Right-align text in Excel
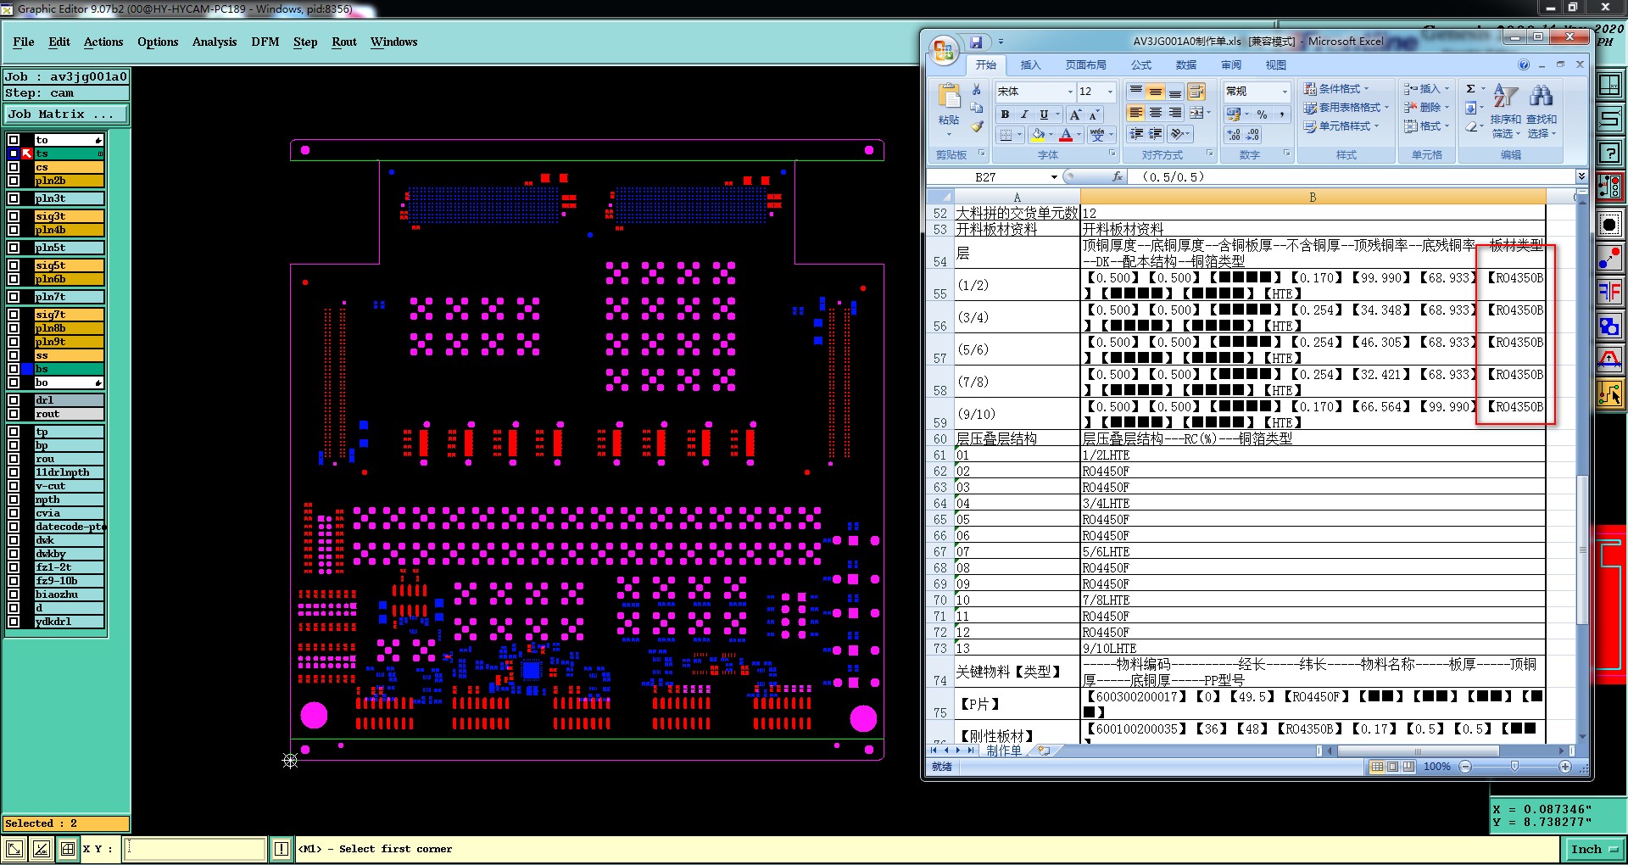The height and width of the screenshot is (865, 1628). (1175, 113)
